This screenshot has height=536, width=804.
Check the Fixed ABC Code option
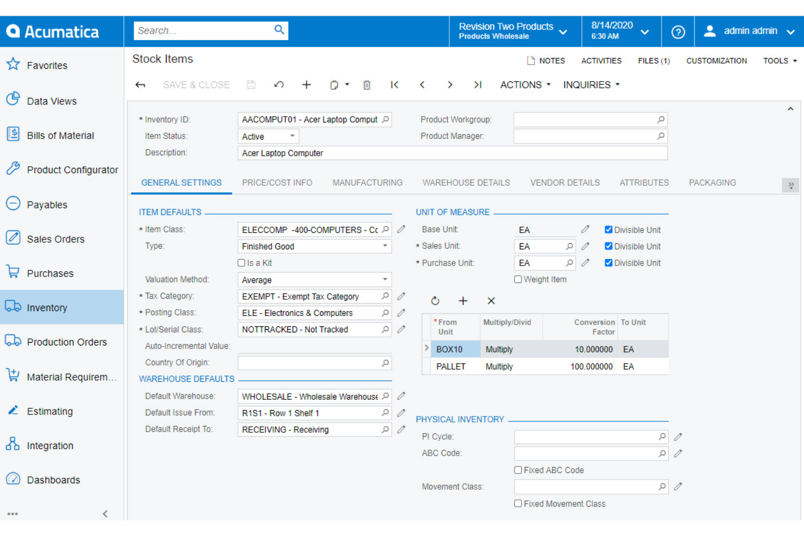click(x=518, y=470)
